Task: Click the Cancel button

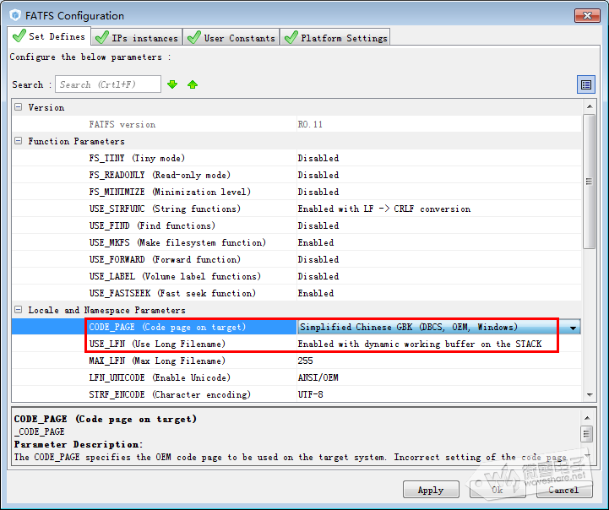Action: 563,490
